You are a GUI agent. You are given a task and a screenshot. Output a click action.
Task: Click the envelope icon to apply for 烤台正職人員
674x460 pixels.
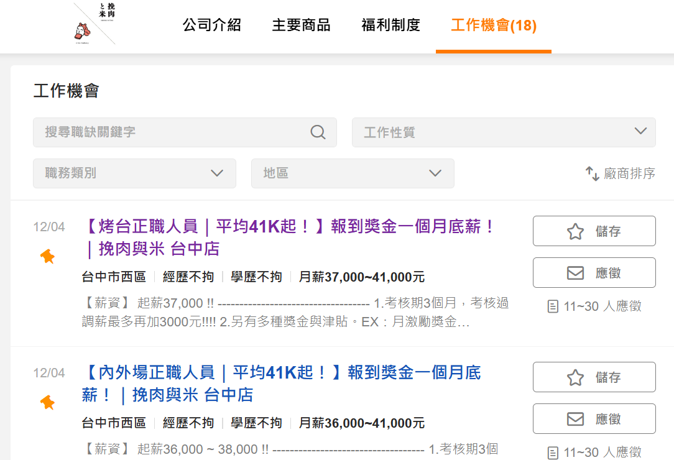tap(575, 273)
